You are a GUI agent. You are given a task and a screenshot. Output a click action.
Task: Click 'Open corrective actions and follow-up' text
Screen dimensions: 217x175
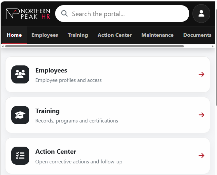pos(79,161)
